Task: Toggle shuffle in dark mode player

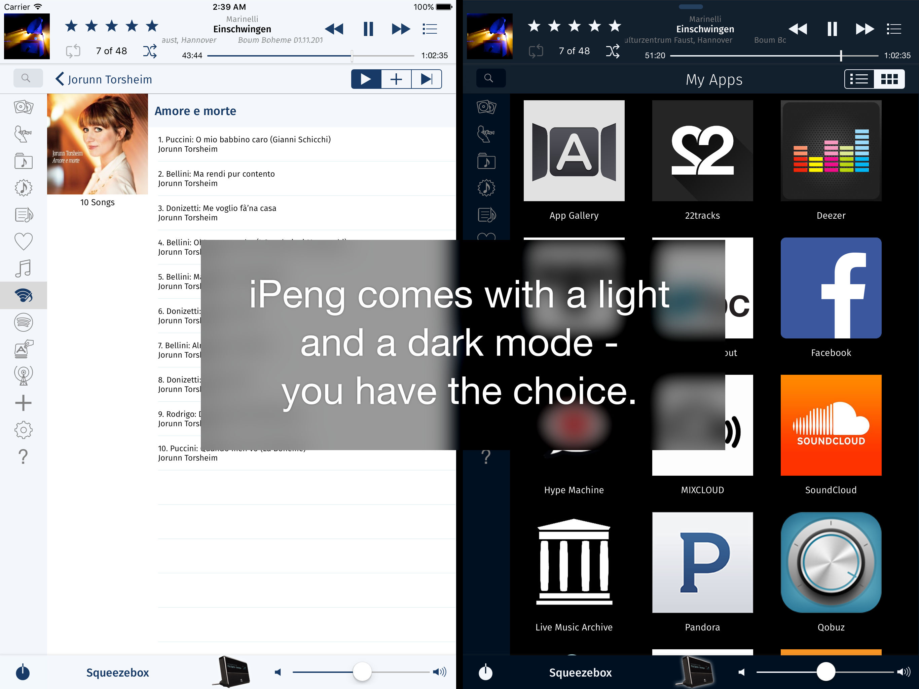Action: [613, 51]
